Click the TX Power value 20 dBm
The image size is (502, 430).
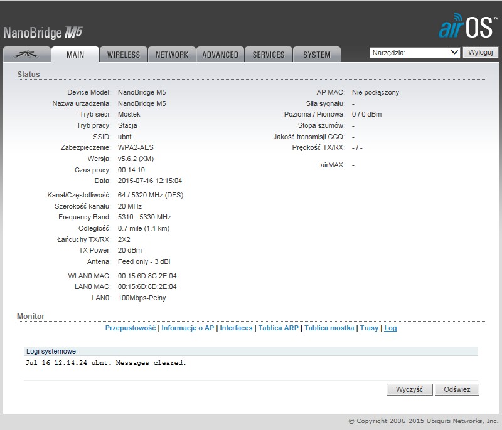(x=130, y=250)
